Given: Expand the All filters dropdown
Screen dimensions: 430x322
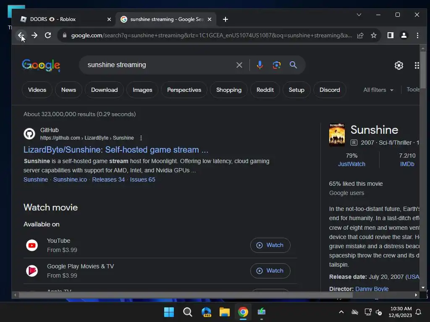Looking at the screenshot, I should (x=378, y=90).
